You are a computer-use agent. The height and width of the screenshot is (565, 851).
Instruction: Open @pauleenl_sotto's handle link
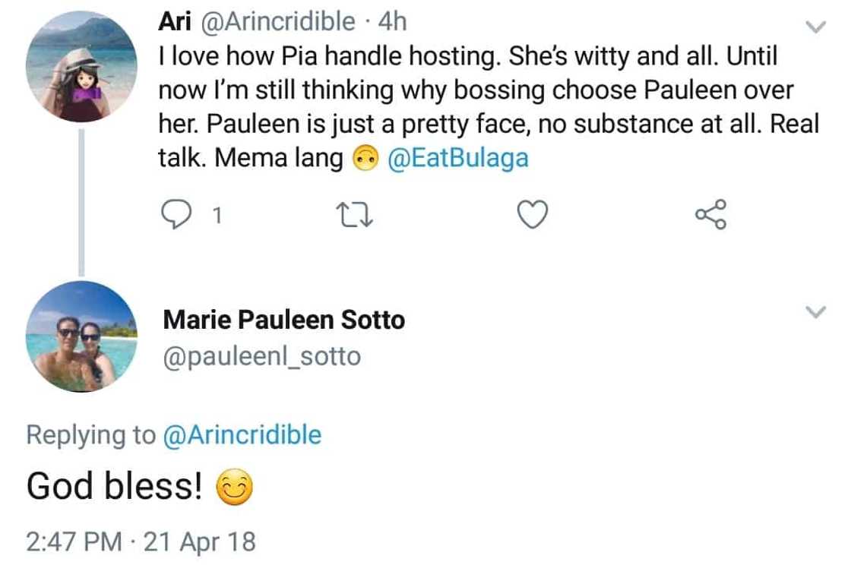point(261,355)
